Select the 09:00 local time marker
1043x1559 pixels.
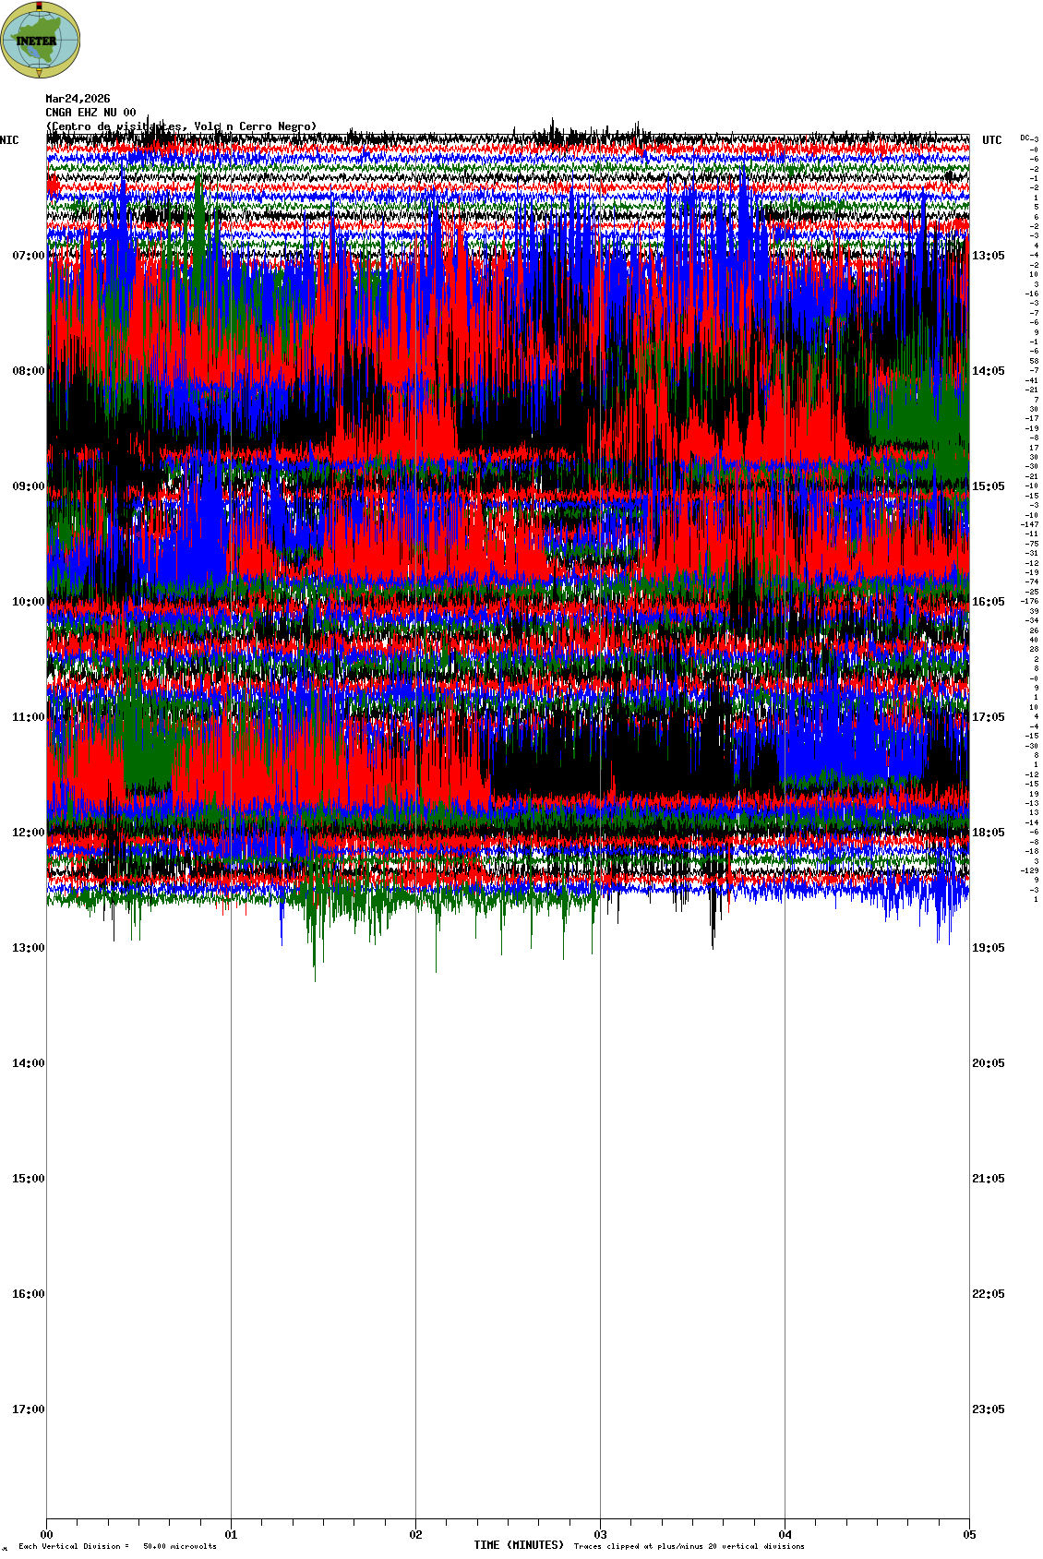(28, 486)
